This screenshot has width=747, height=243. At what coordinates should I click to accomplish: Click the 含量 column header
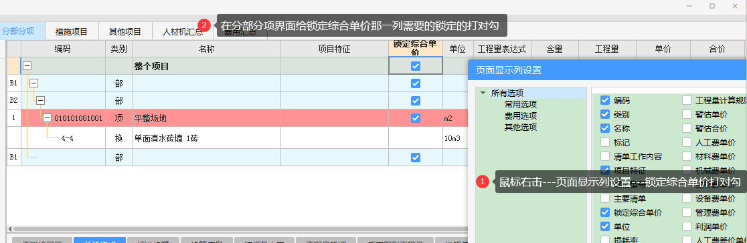(554, 49)
